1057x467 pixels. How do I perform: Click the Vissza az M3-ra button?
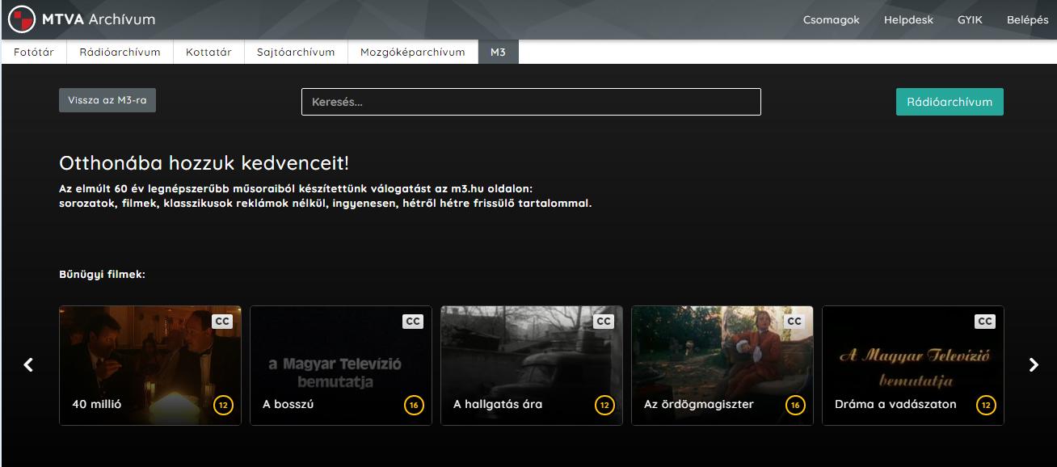click(107, 100)
